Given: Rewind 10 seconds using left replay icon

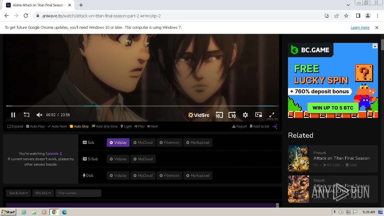Looking at the screenshot, I should [26, 115].
